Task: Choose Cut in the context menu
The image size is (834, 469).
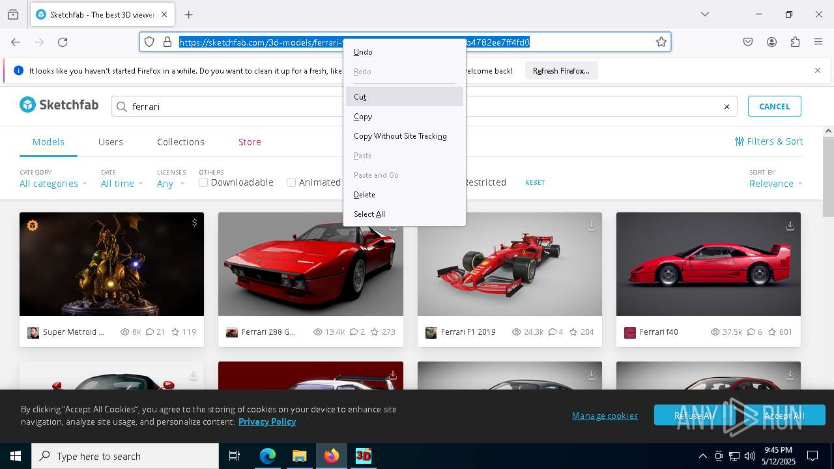Action: click(x=405, y=96)
